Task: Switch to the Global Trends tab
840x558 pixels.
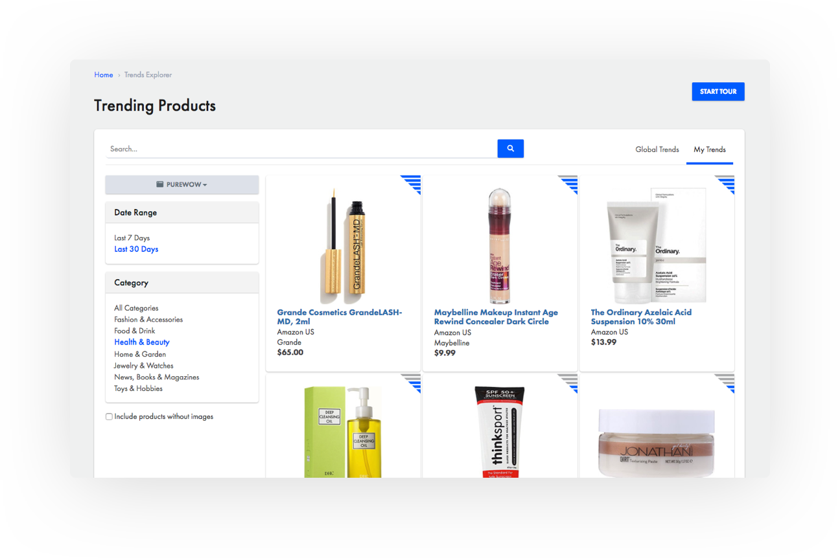Action: click(x=657, y=150)
